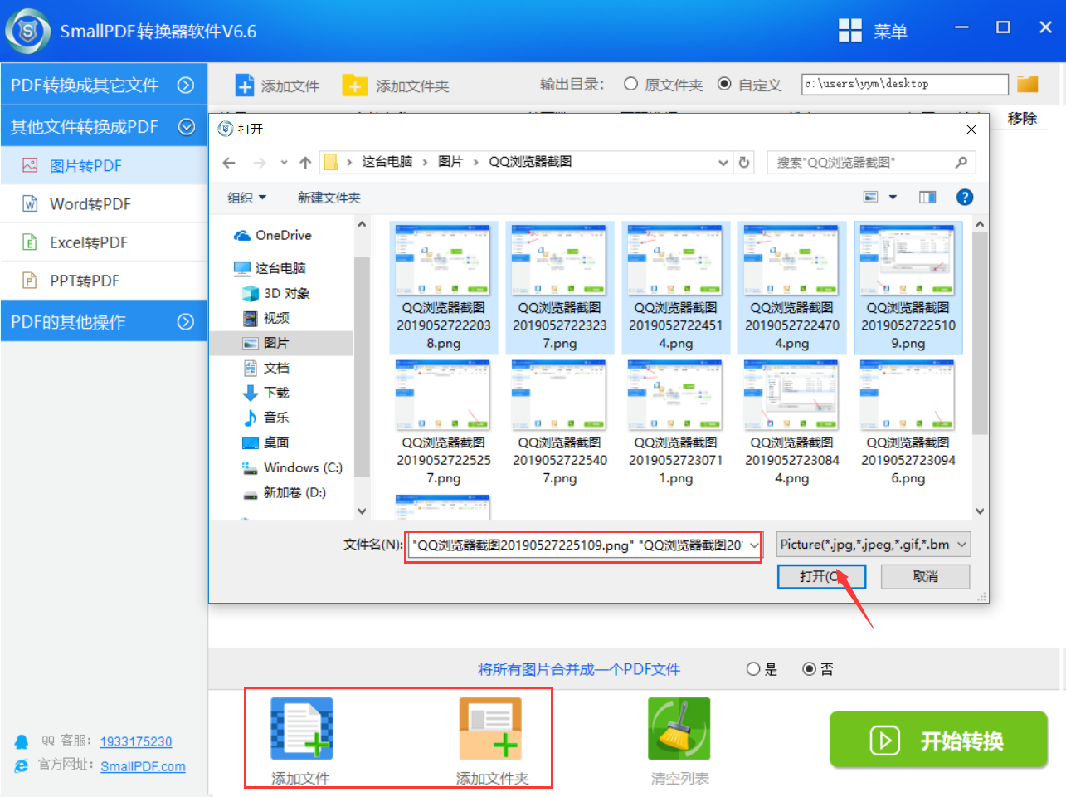This screenshot has height=797, width=1066.
Task: Refresh the folder view
Action: (x=744, y=163)
